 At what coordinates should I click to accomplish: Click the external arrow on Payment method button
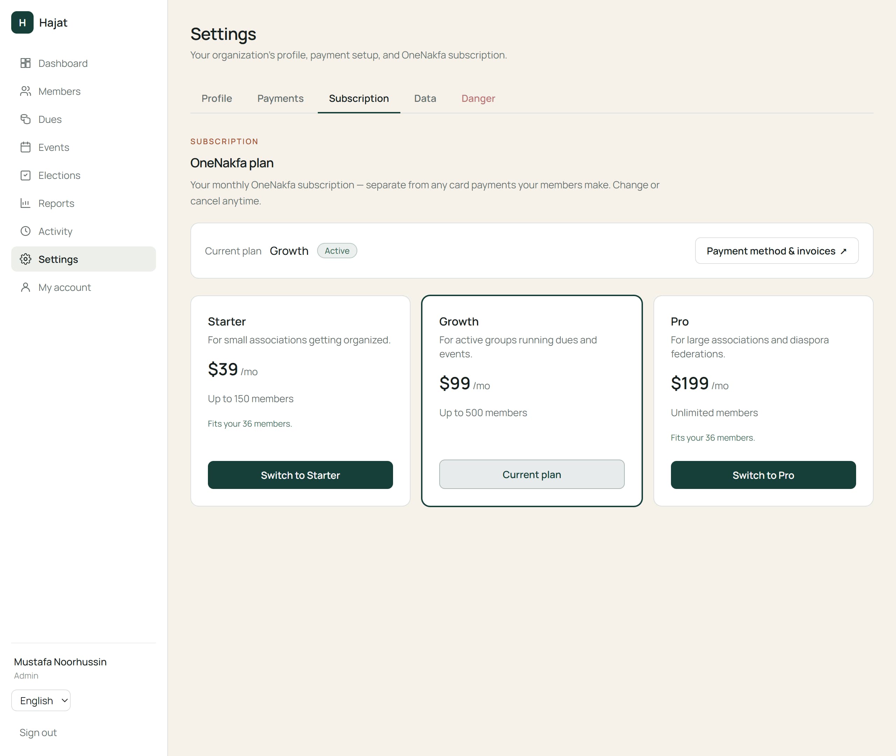(x=843, y=251)
